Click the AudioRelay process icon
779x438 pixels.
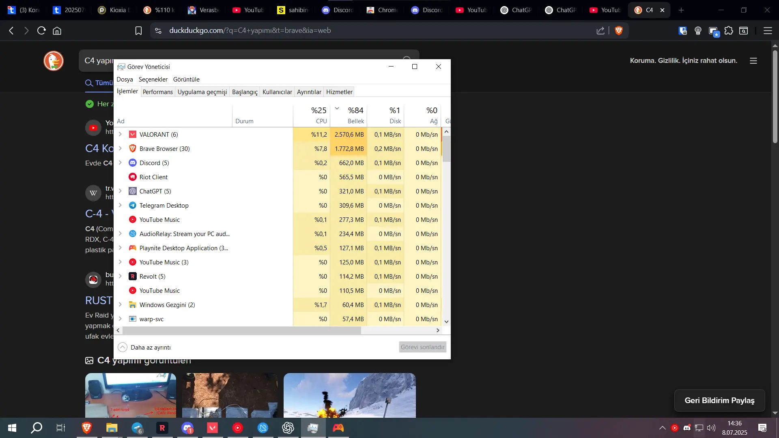pyautogui.click(x=132, y=234)
